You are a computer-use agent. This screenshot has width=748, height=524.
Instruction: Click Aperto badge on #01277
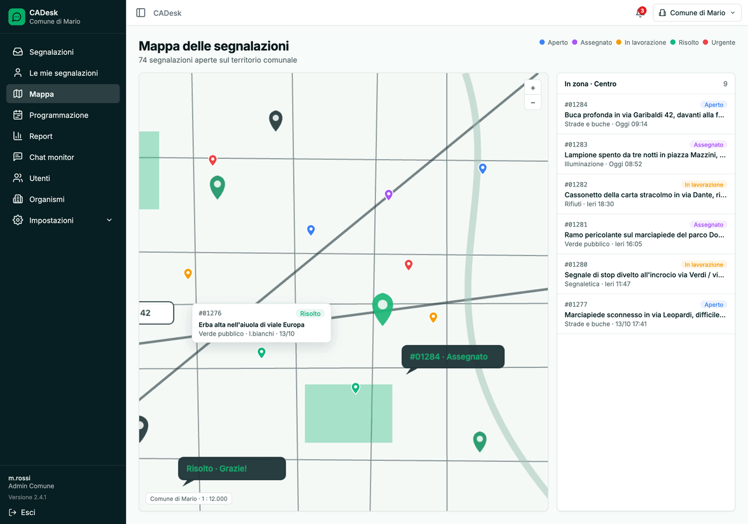714,305
